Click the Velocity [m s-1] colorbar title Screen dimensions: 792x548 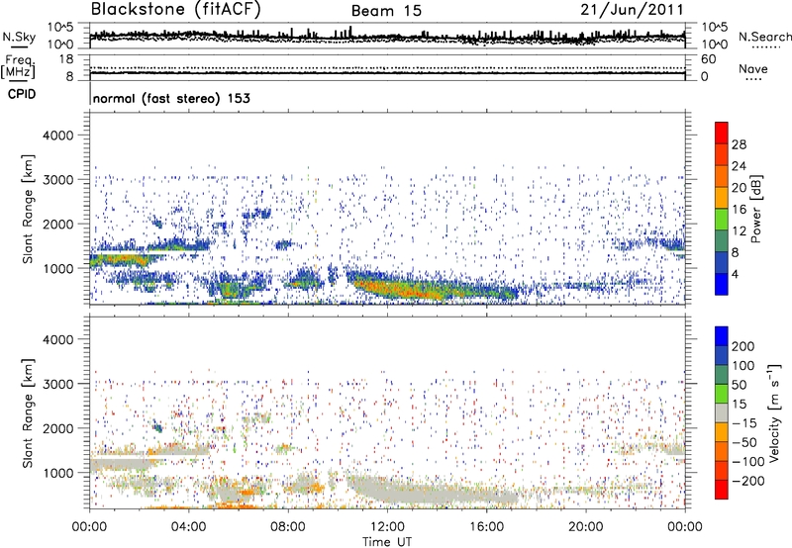point(774,412)
